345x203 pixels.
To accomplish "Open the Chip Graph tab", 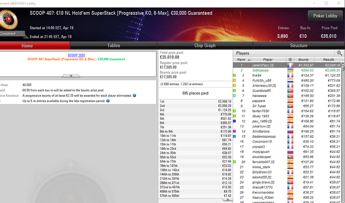I will (205, 45).
